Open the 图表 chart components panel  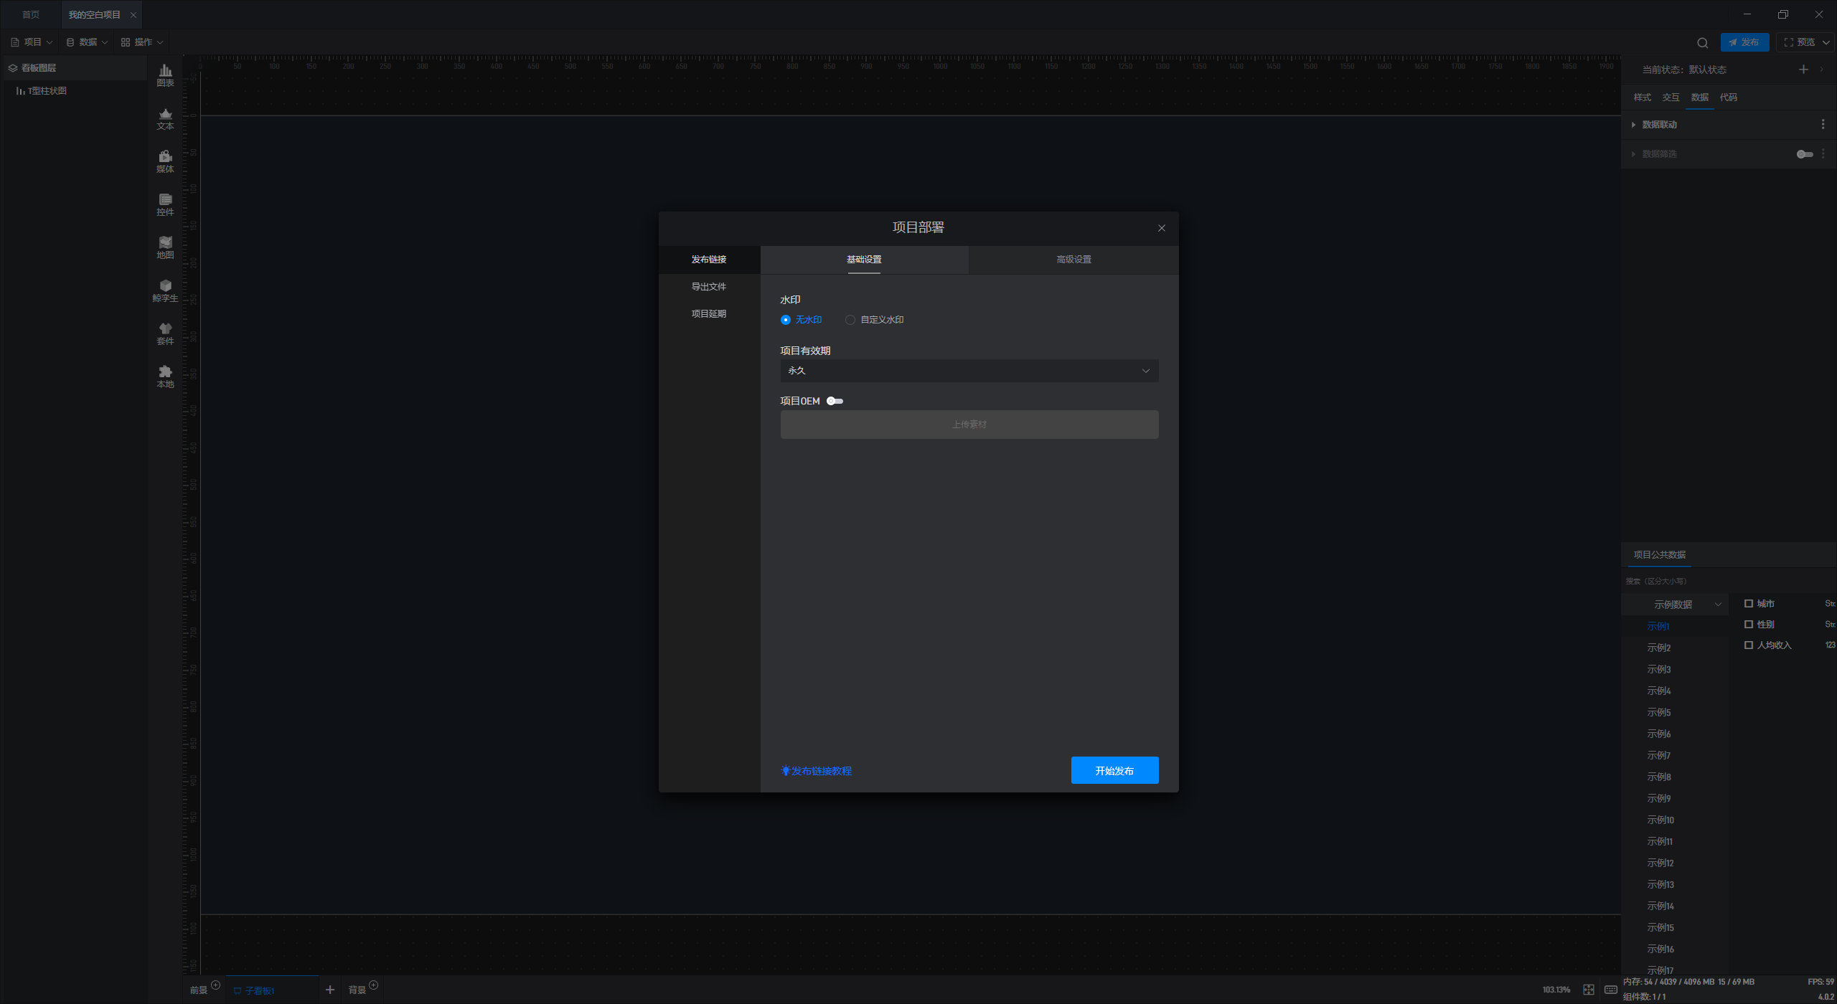pos(165,75)
